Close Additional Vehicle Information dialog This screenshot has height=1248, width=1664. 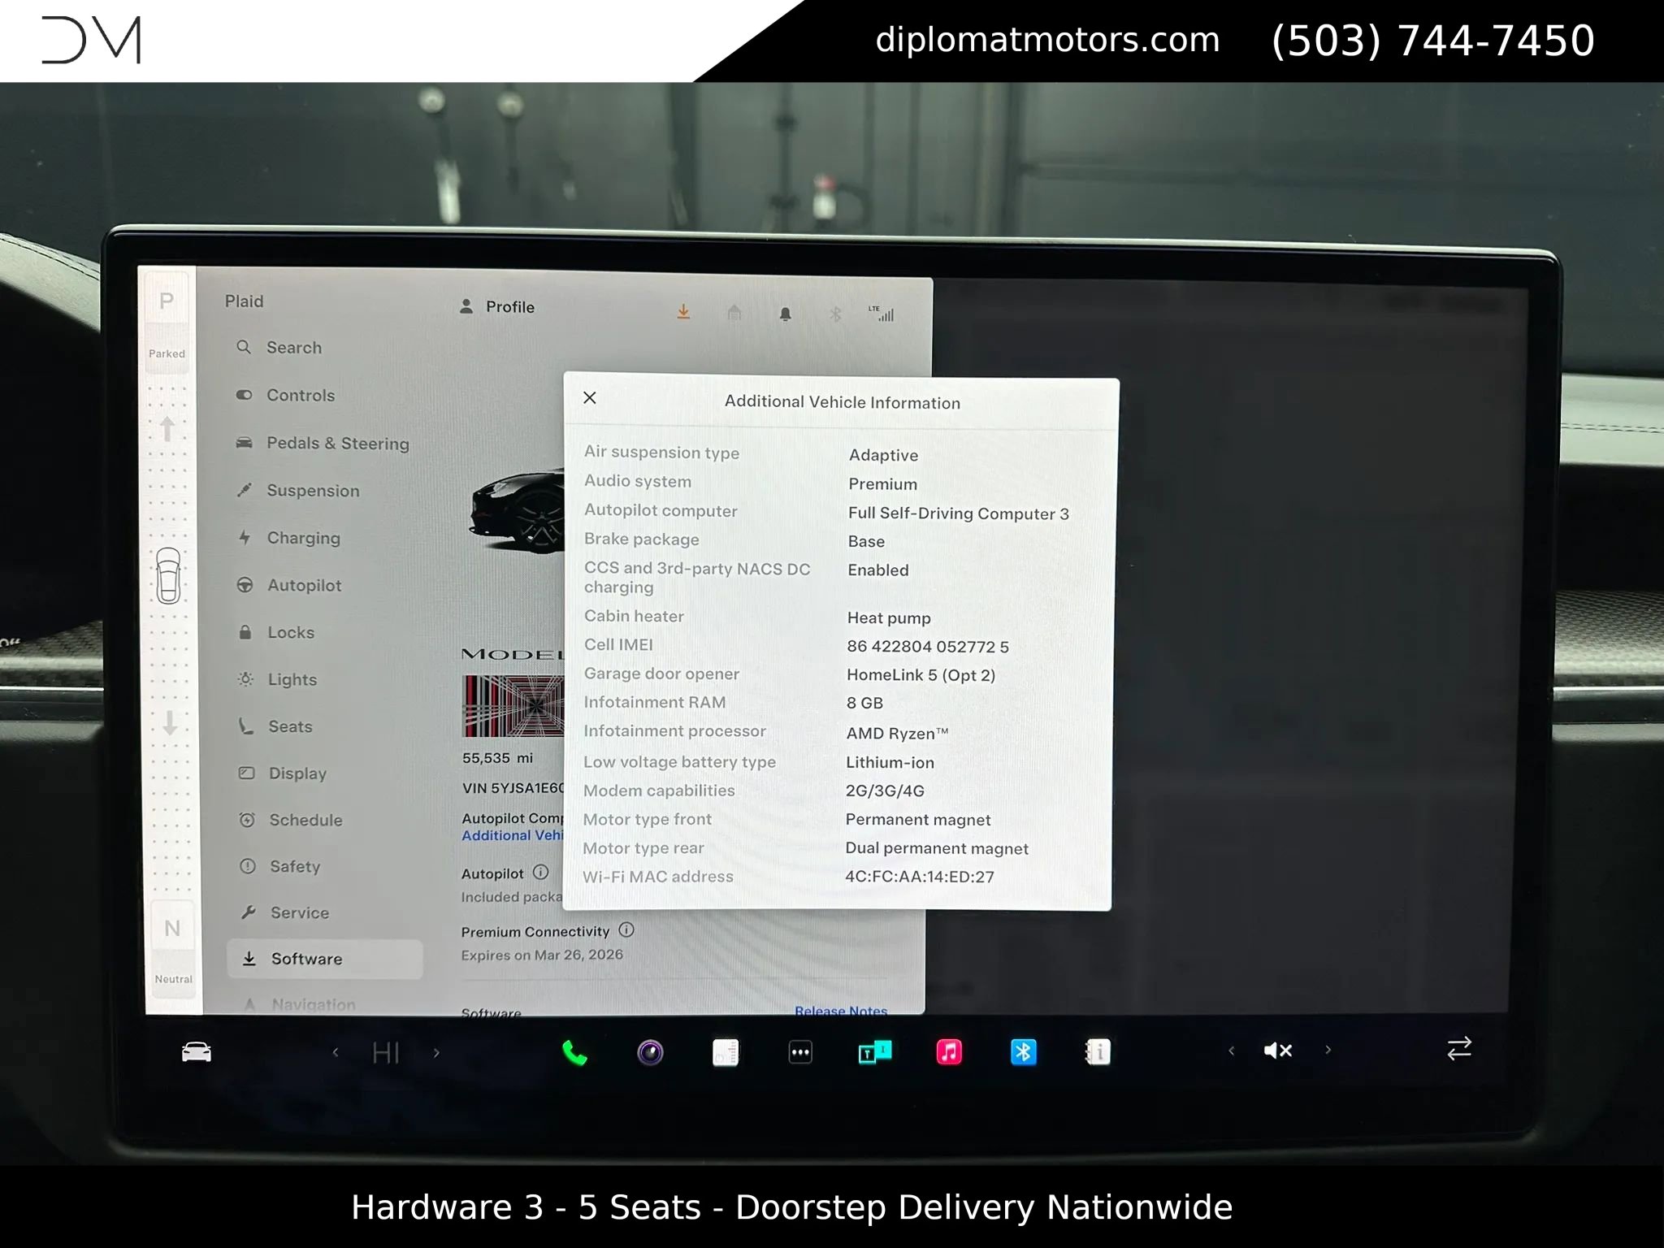590,397
